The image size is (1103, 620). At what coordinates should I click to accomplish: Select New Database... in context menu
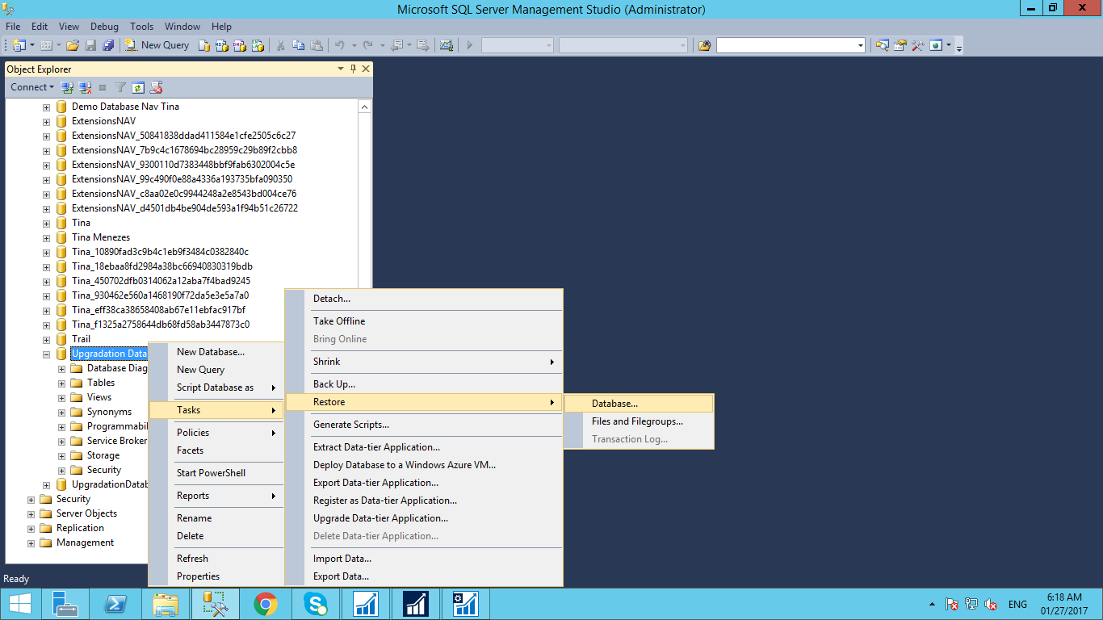pos(216,352)
